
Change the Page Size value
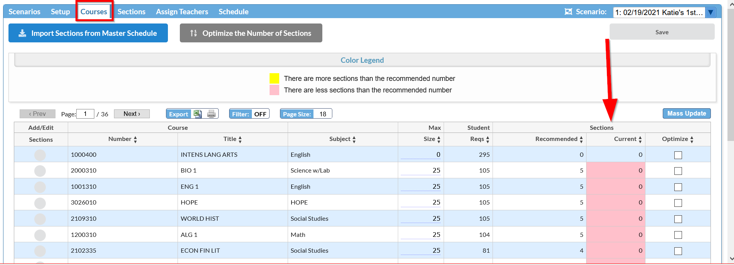322,114
